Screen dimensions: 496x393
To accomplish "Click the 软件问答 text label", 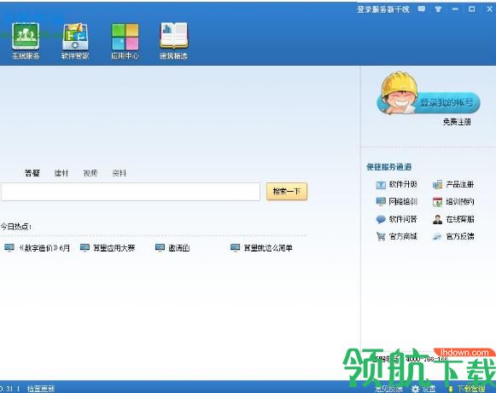I will (x=403, y=219).
